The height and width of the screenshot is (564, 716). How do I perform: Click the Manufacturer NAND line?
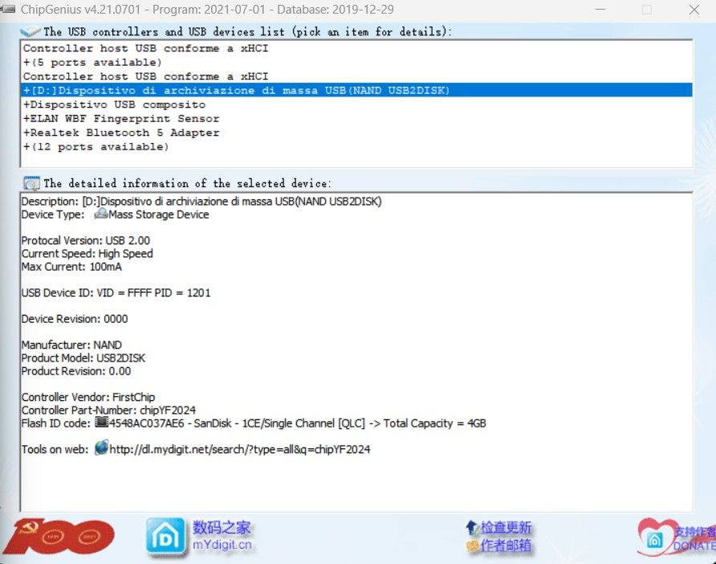coord(71,345)
